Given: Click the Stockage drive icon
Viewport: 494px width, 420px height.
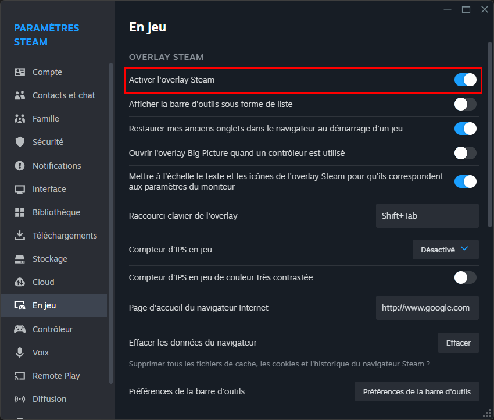Looking at the screenshot, I should [x=20, y=259].
